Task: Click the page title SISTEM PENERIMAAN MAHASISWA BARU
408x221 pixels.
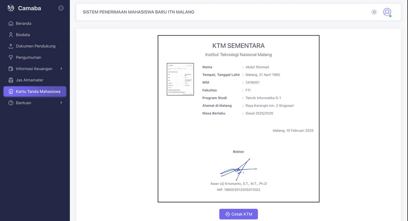Action: [x=138, y=12]
